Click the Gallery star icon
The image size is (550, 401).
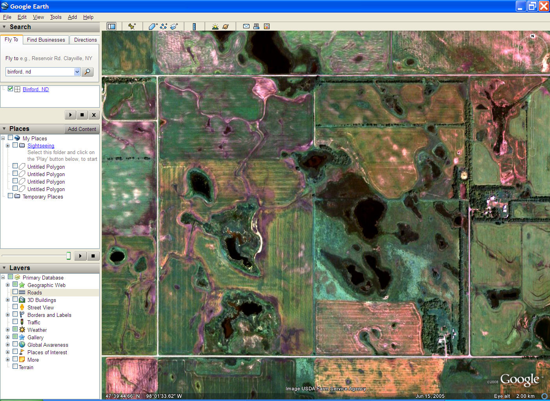22,337
